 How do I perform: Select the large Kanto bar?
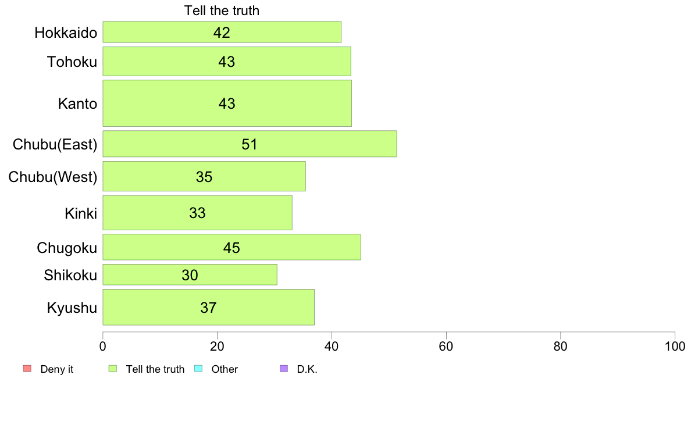coord(227,103)
